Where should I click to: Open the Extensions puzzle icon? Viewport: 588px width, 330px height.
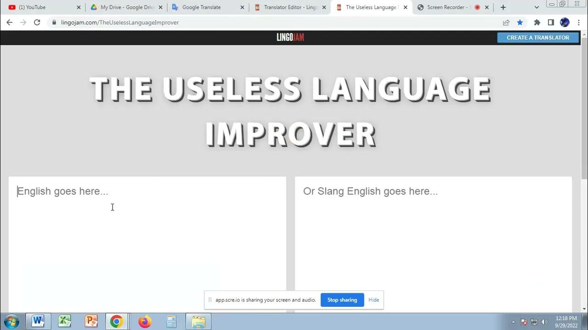point(537,22)
